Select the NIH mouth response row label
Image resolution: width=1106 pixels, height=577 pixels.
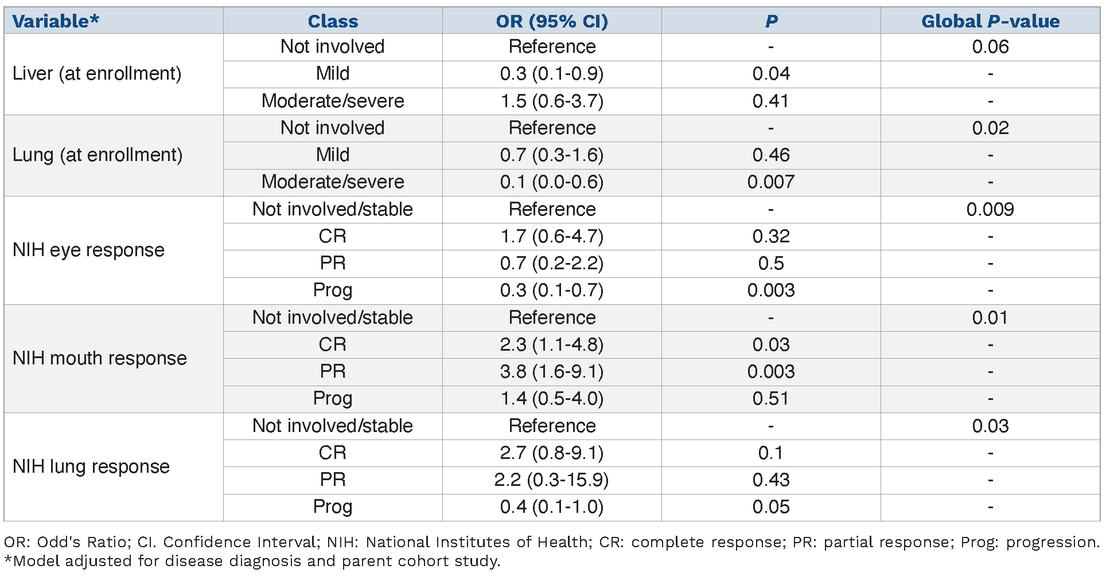click(100, 359)
